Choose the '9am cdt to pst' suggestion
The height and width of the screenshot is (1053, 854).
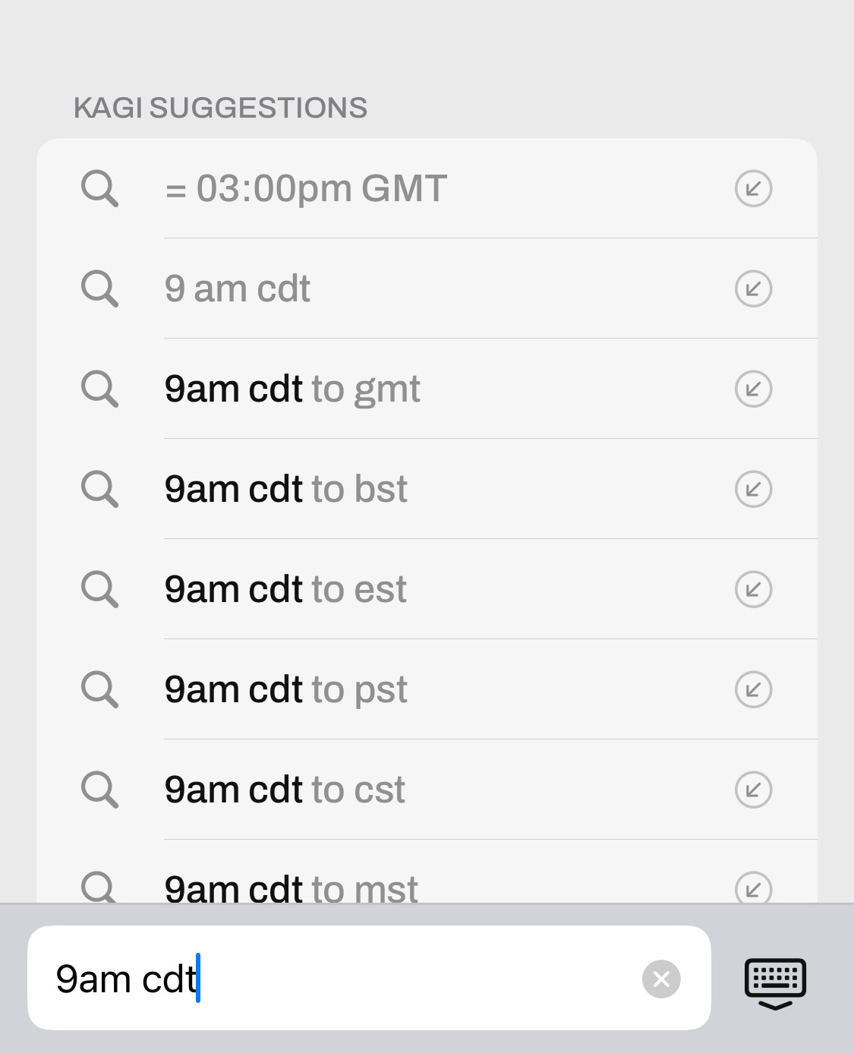[x=286, y=689]
